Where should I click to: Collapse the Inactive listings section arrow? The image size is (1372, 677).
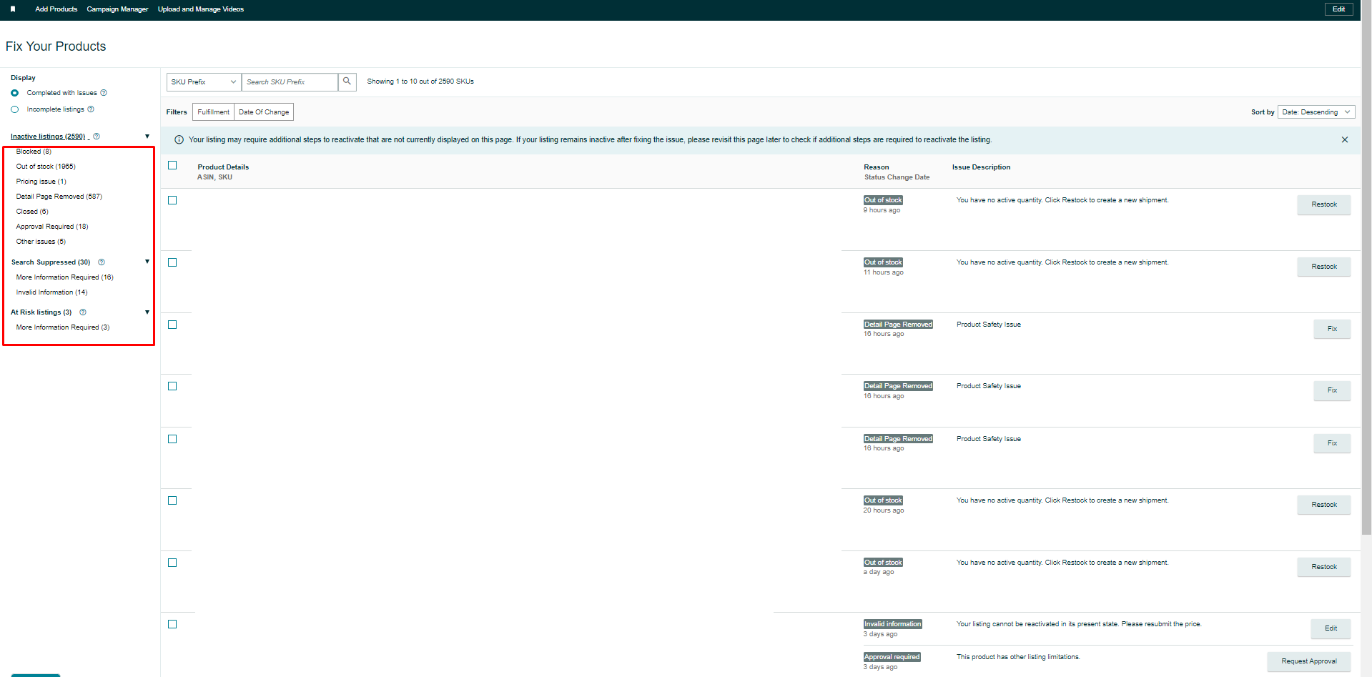click(147, 137)
